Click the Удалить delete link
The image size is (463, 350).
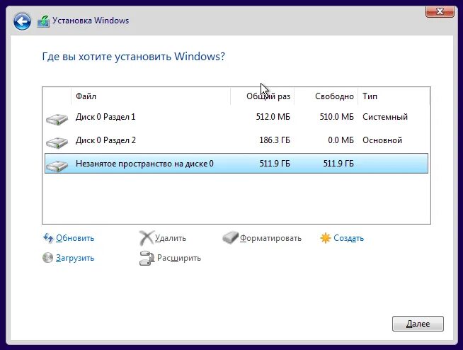pyautogui.click(x=171, y=238)
